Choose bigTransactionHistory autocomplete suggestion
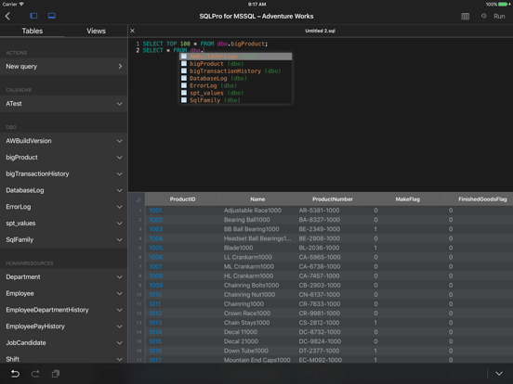This screenshot has height=384, width=513. tap(235, 71)
